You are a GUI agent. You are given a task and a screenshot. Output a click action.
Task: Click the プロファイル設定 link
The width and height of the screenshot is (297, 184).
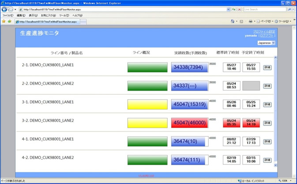[264, 32]
